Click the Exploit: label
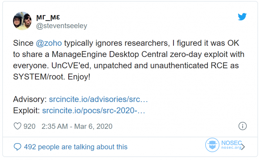Screen dimensions: 259x160 point(27,110)
